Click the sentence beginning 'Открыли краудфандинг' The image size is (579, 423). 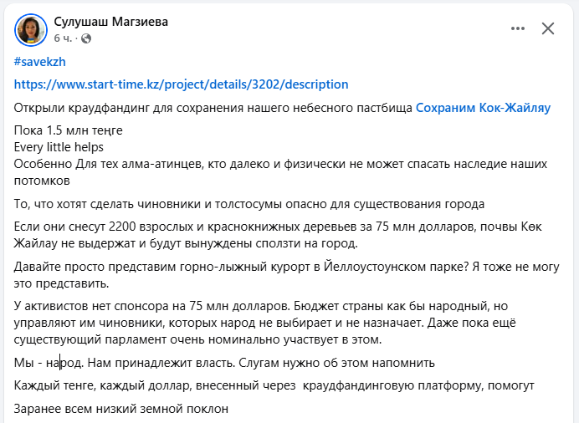[213, 108]
